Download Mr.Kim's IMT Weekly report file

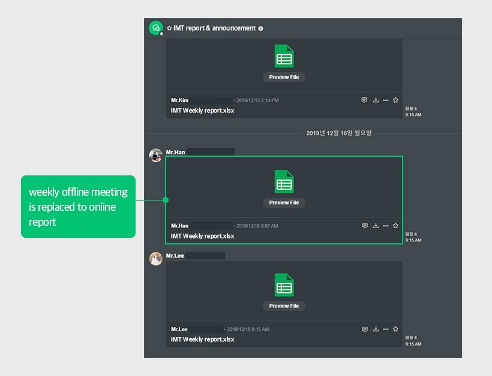click(376, 100)
